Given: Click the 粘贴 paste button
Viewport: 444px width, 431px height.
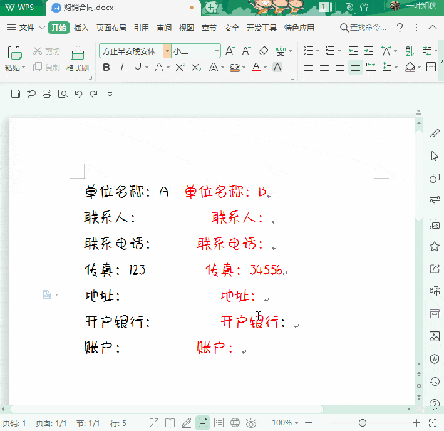Looking at the screenshot, I should click(x=14, y=58).
